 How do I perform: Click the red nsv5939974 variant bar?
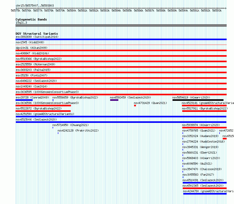[x=204, y=128]
